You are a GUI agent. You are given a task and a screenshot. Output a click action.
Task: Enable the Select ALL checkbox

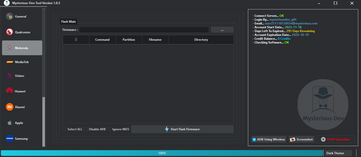[64, 129]
